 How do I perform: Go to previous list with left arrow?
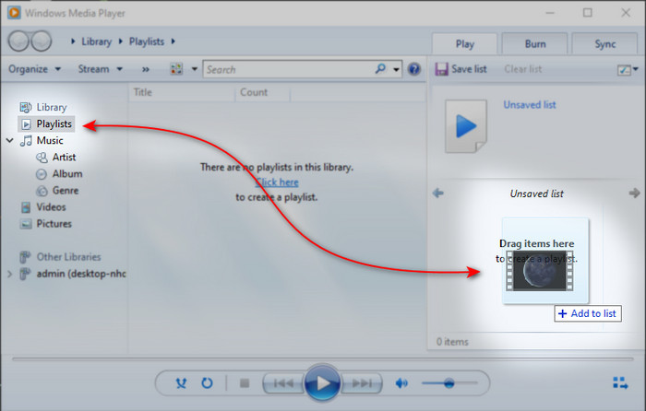(438, 193)
